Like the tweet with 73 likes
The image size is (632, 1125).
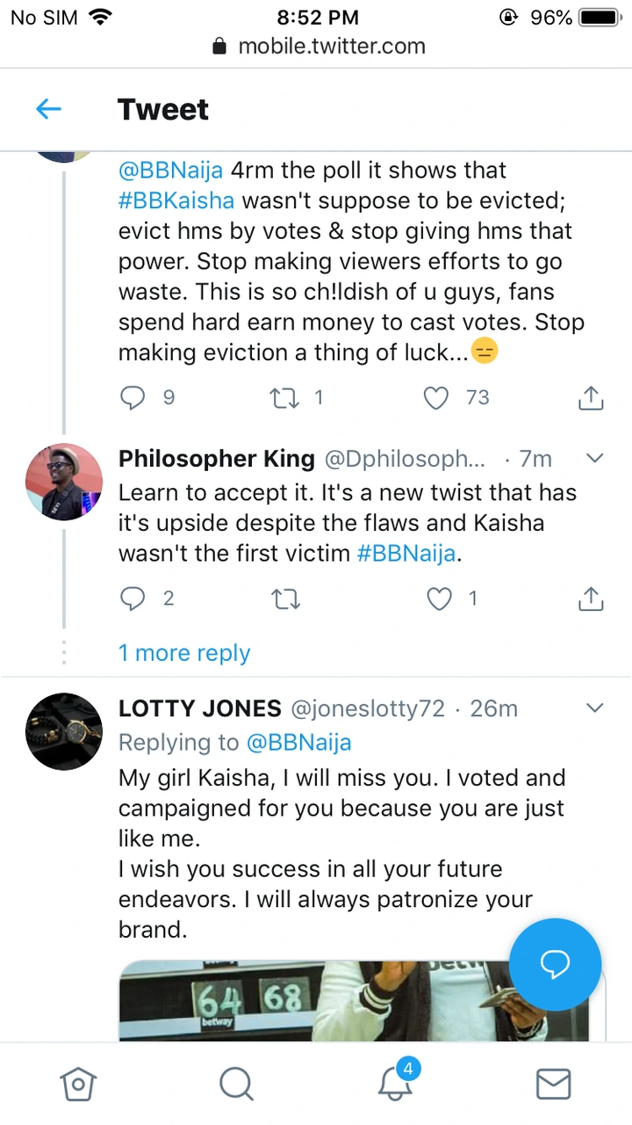point(436,398)
